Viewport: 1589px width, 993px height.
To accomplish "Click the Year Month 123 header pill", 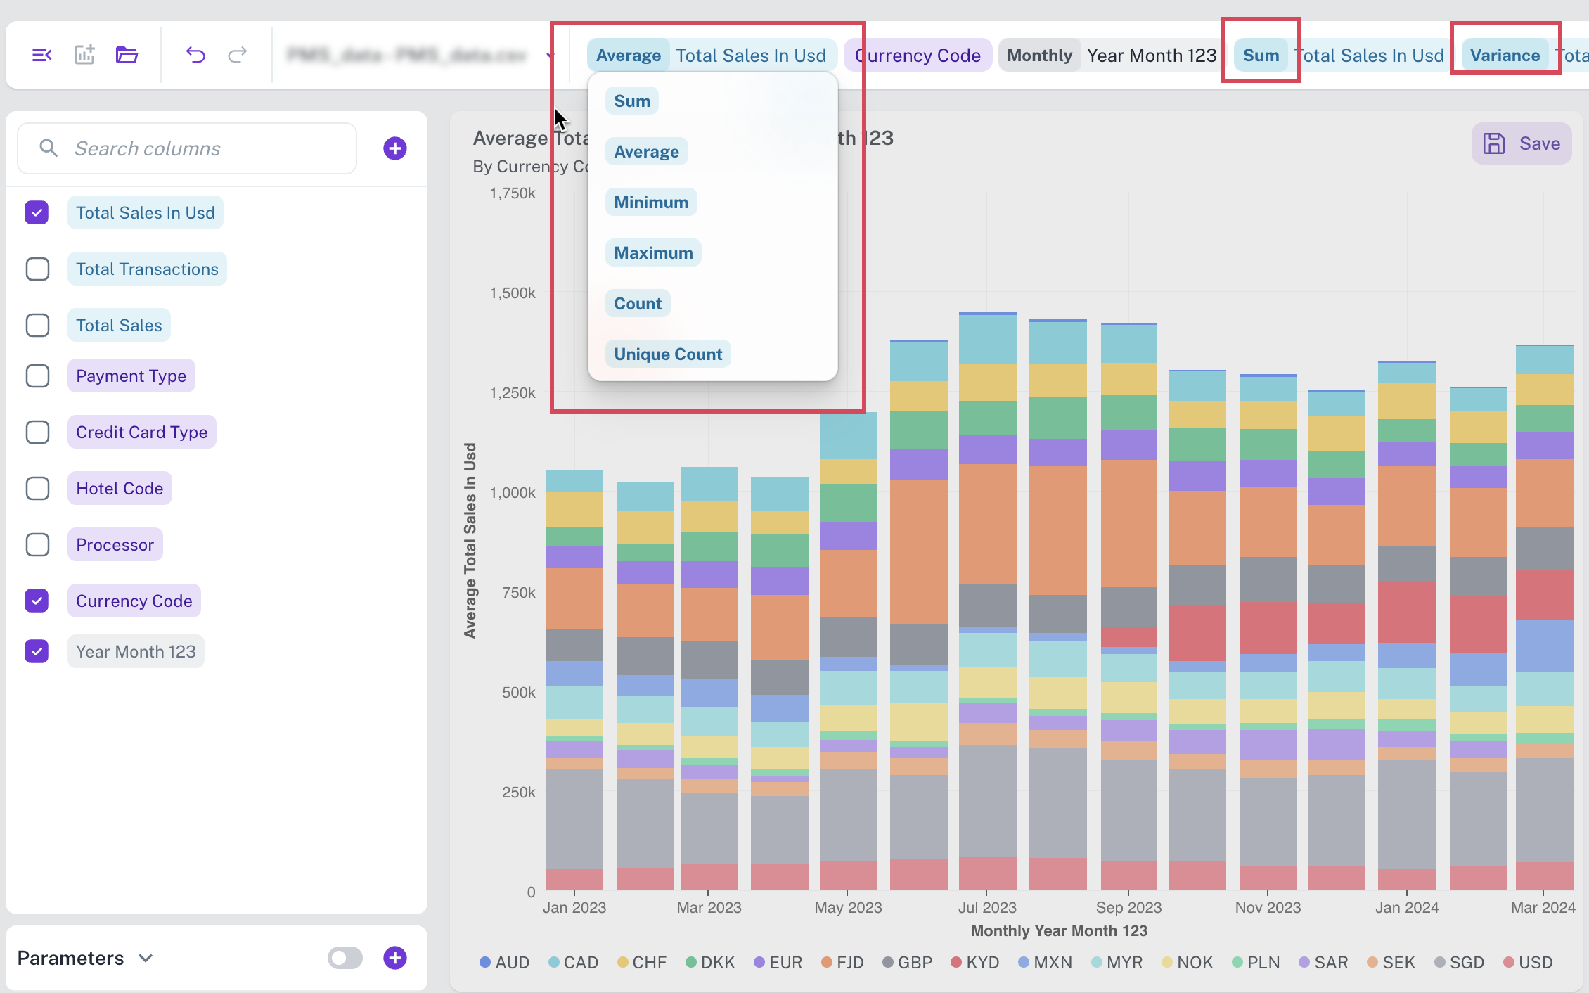I will [1152, 56].
